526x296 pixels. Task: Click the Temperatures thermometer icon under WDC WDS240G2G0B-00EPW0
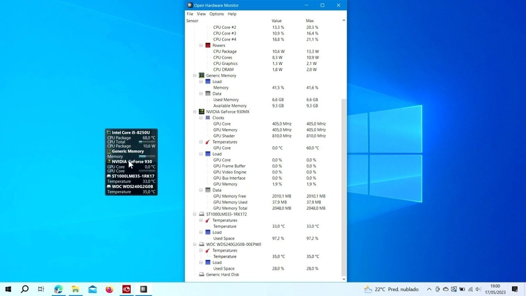coord(208,250)
